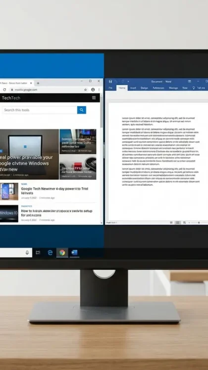The image size is (208, 370).
Task: Switch to Word using its taskbar icon
Action: tap(74, 253)
